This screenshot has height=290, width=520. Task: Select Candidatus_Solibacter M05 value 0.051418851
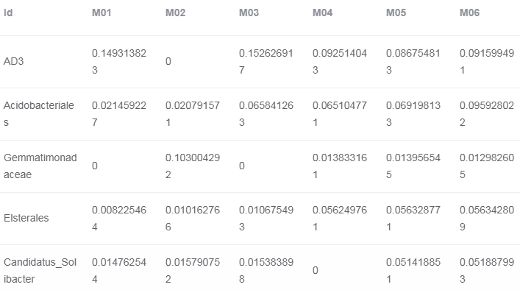[413, 270]
